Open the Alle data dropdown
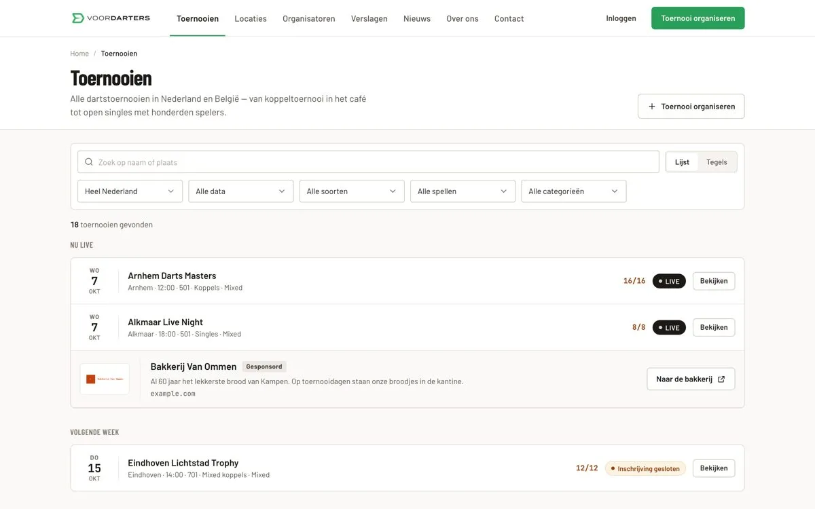Viewport: 815px width, 509px height. coord(240,191)
